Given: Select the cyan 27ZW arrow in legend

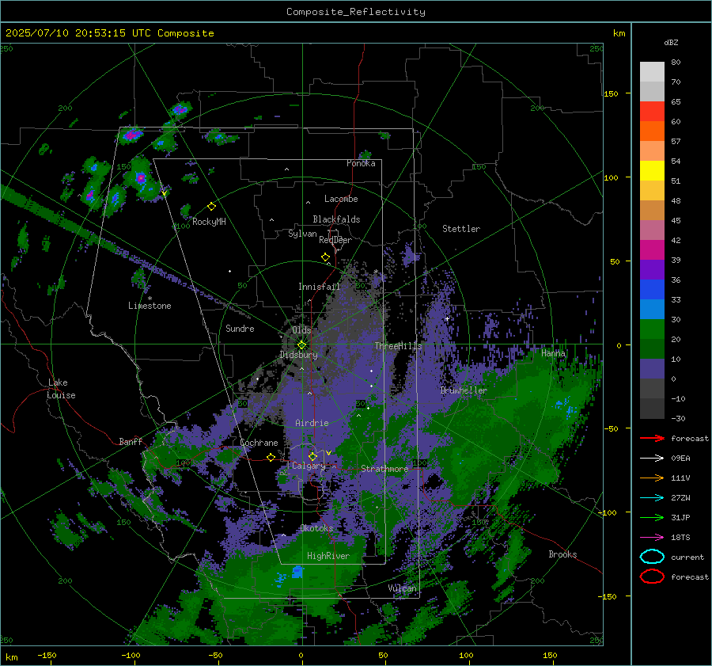Looking at the screenshot, I should pos(652,497).
